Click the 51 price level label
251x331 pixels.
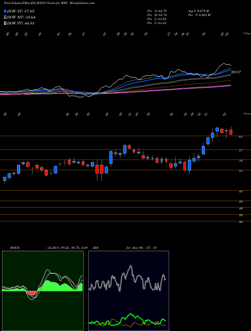(240, 171)
